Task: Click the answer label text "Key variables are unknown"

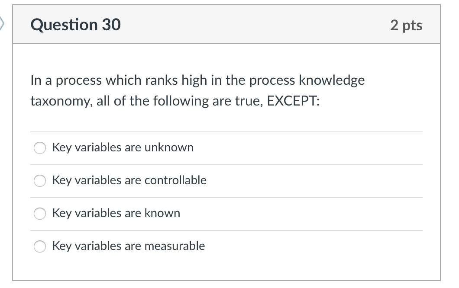Action: pos(123,147)
